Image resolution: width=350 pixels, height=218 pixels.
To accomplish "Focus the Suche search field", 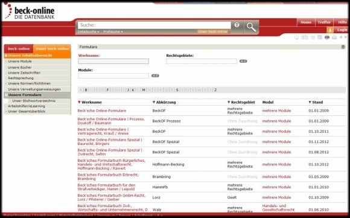I will coord(154,25).
